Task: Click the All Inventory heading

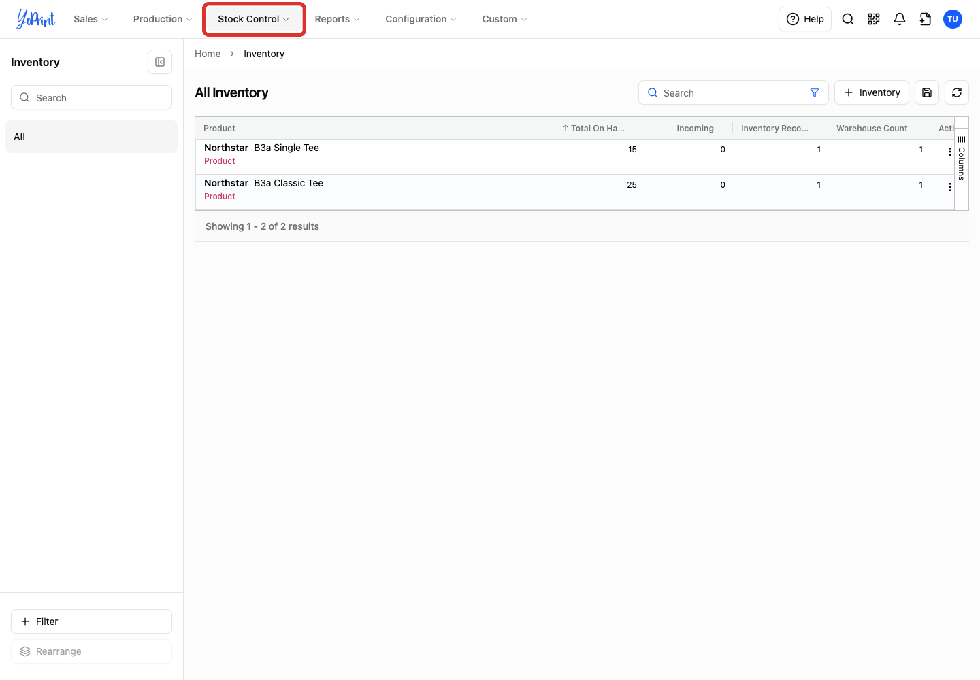Action: (231, 92)
